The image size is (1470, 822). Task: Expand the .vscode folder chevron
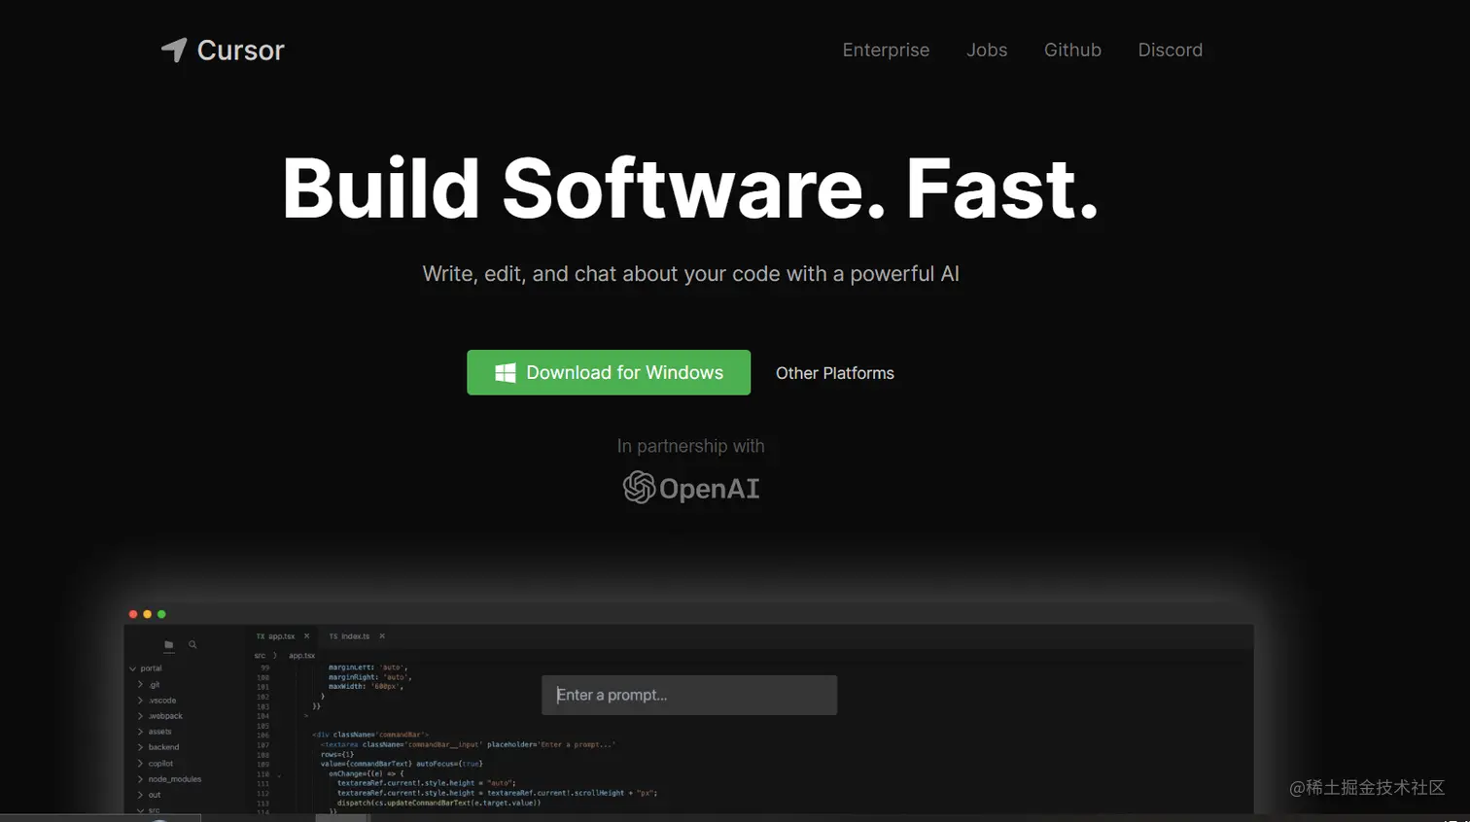point(141,701)
